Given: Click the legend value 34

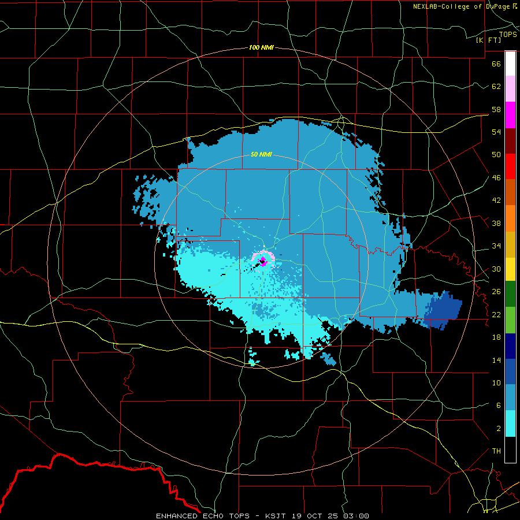Looking at the screenshot, I should (496, 246).
